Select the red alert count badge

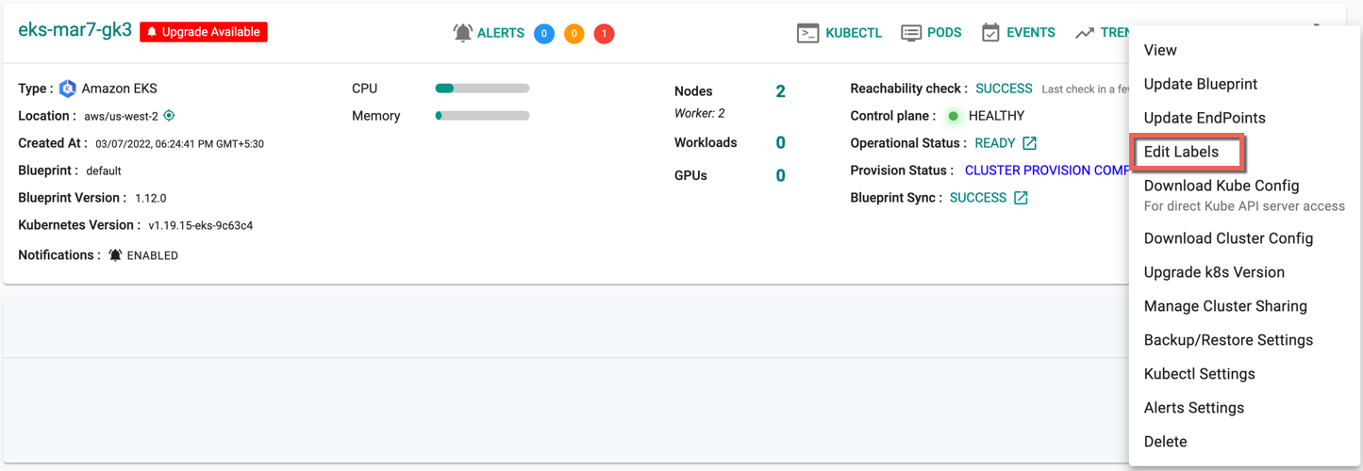604,34
